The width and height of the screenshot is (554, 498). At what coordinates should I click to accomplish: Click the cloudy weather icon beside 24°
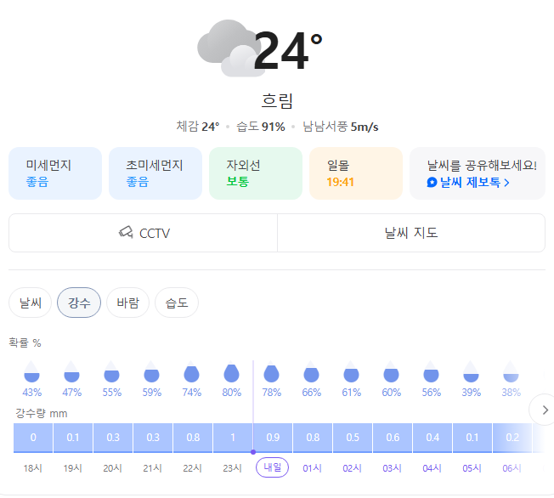point(228,48)
